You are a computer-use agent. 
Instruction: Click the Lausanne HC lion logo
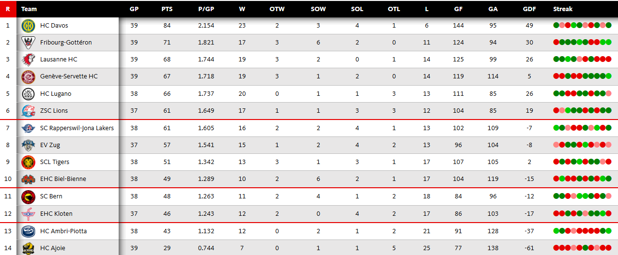point(28,60)
